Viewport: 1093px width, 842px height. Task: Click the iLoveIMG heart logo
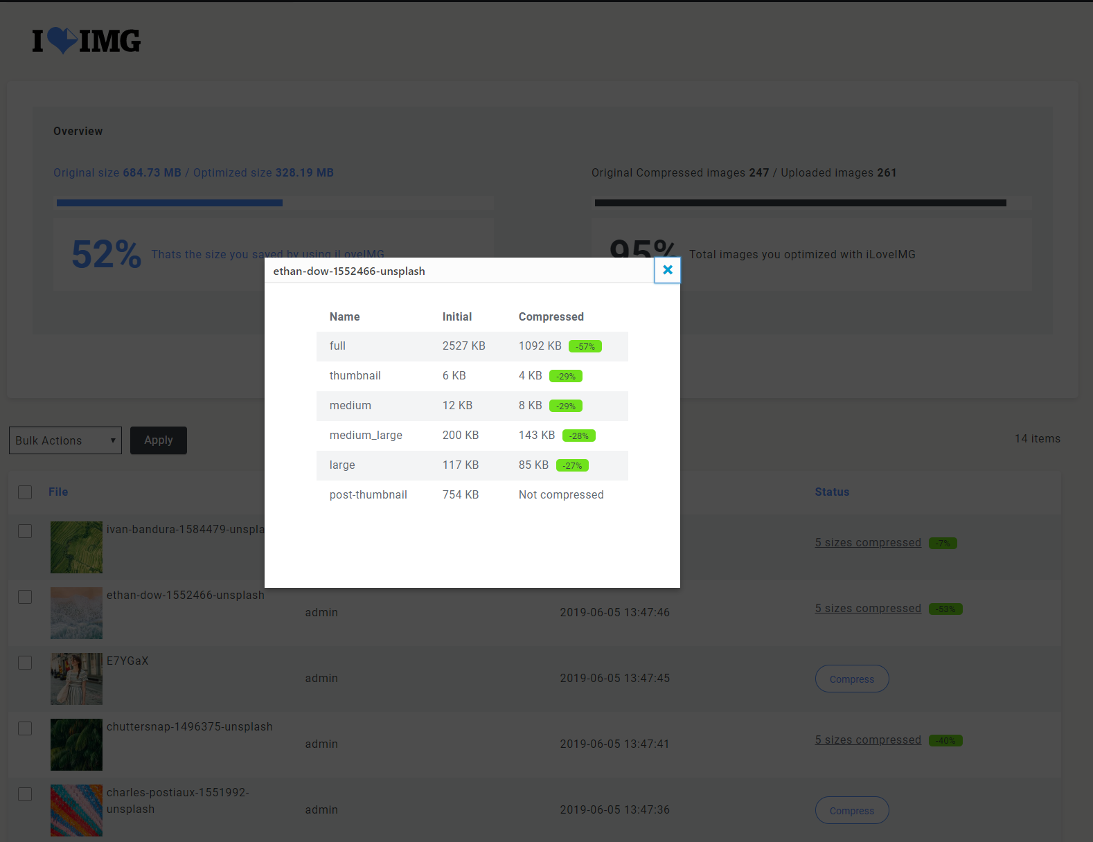coord(86,41)
